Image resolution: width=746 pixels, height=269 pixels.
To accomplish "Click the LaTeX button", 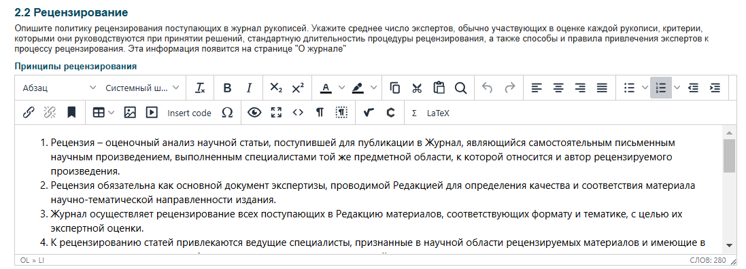I will (438, 113).
